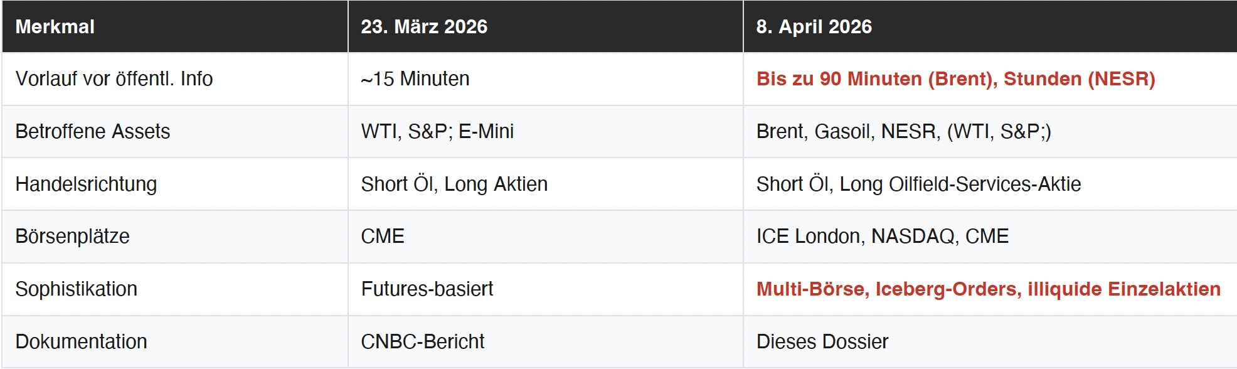Click the '~15 Minuten' cell
Screen dimensions: 1237x369
point(415,79)
